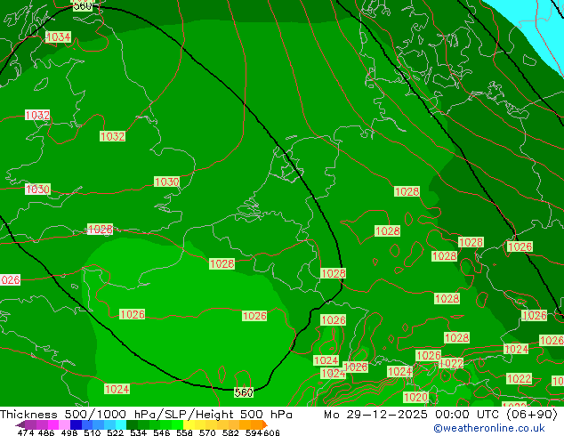Click the legend value 510
The width and height of the screenshot is (564, 436).
click(x=93, y=432)
